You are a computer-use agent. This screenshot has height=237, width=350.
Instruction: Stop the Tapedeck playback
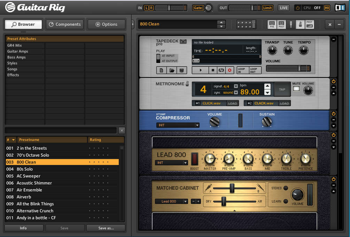213,70
